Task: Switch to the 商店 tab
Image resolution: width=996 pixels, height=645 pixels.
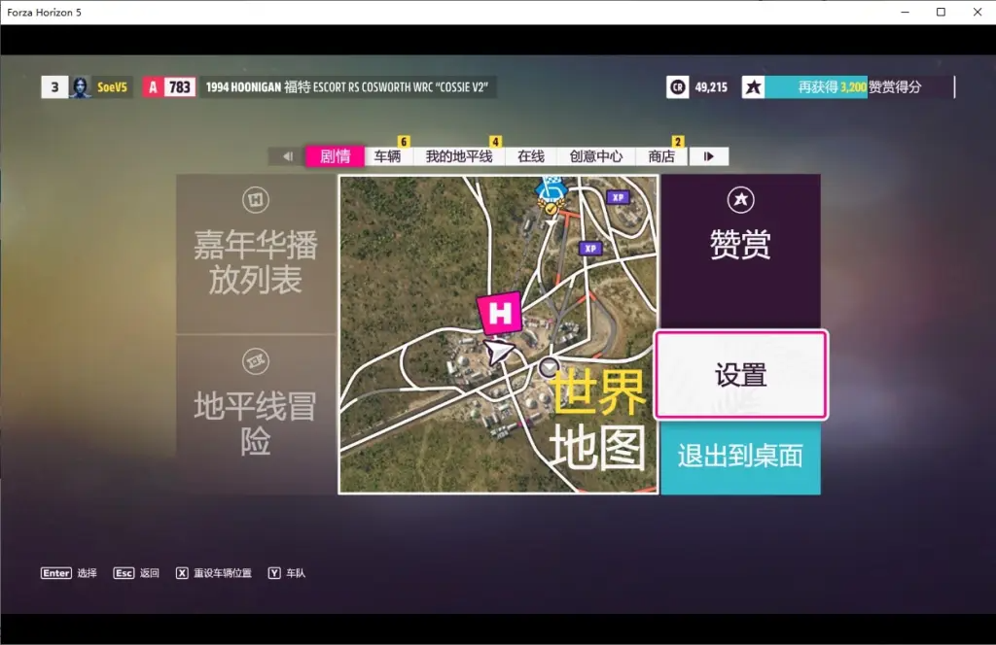Action: tap(661, 156)
